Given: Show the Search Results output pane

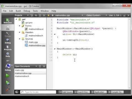Looking at the screenshot, I should (82, 92).
